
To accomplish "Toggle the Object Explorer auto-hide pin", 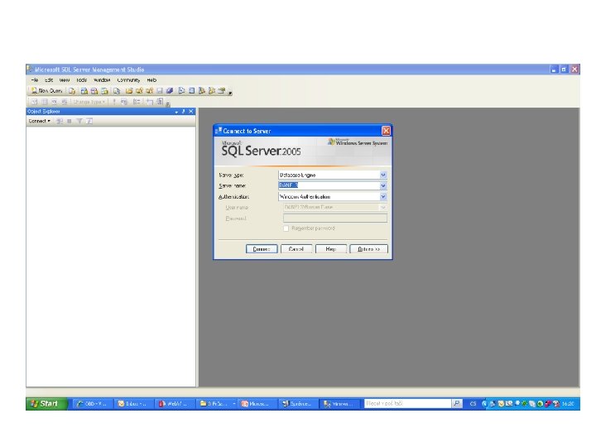I will click(x=183, y=112).
